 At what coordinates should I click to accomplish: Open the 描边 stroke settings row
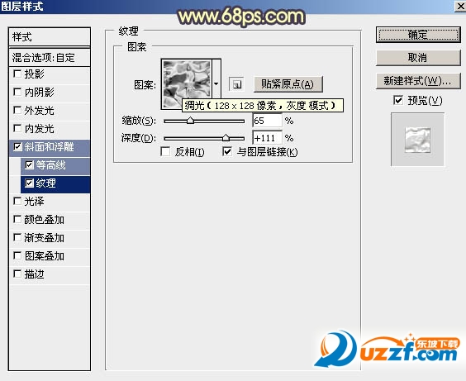pyautogui.click(x=50, y=274)
